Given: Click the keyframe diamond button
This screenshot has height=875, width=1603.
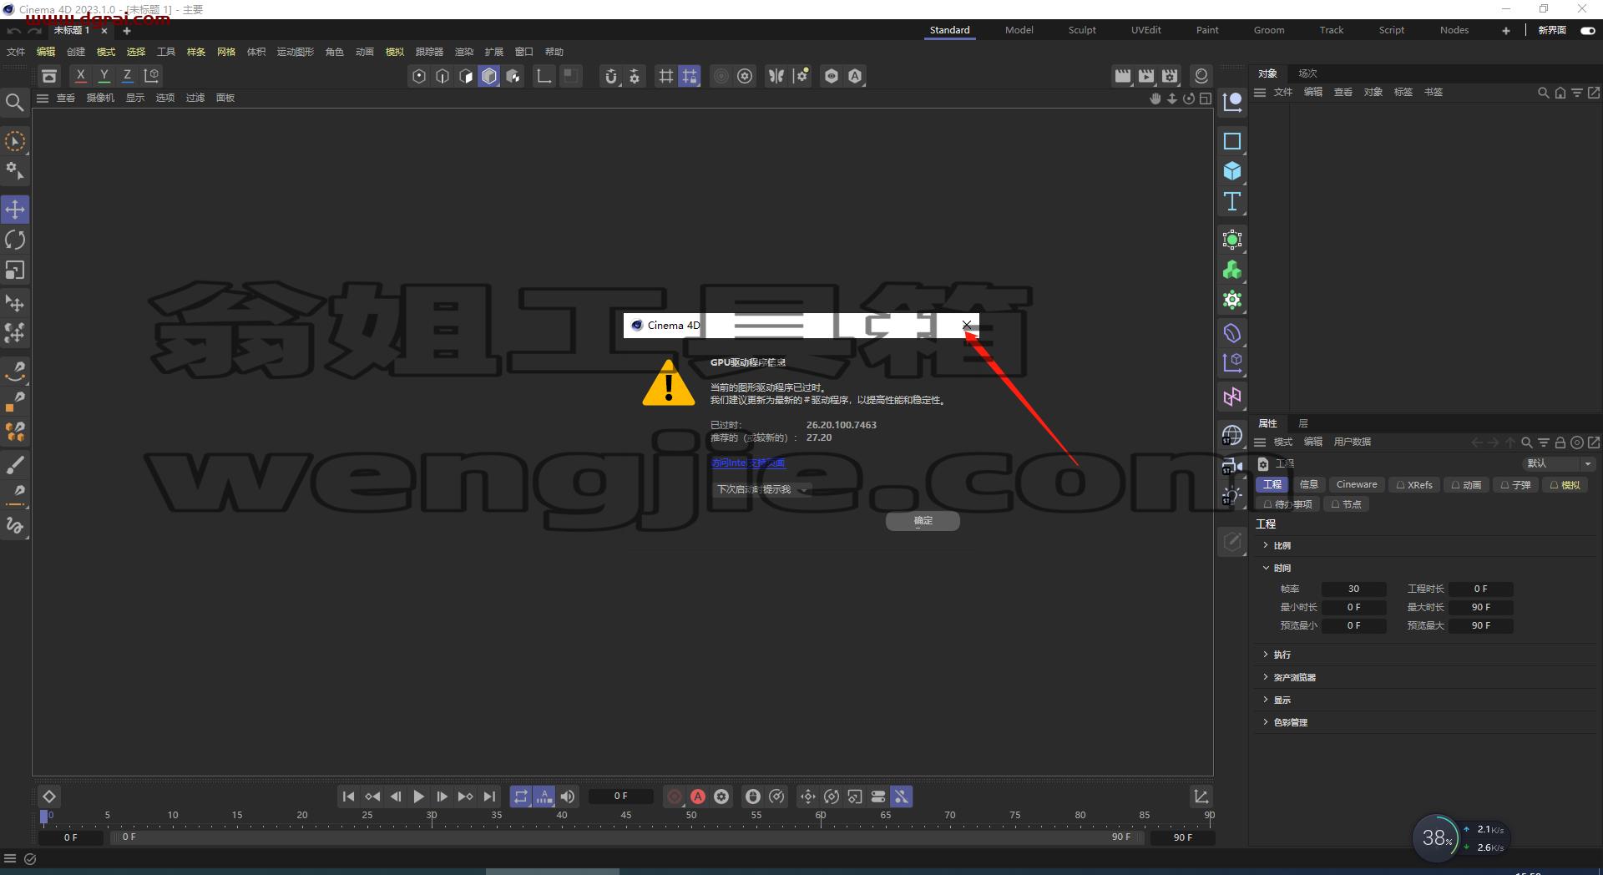Looking at the screenshot, I should tap(49, 797).
